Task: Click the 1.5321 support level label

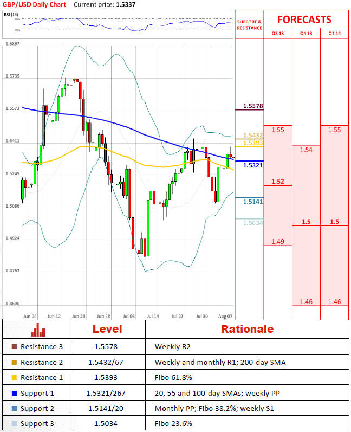Action: [x=253, y=165]
